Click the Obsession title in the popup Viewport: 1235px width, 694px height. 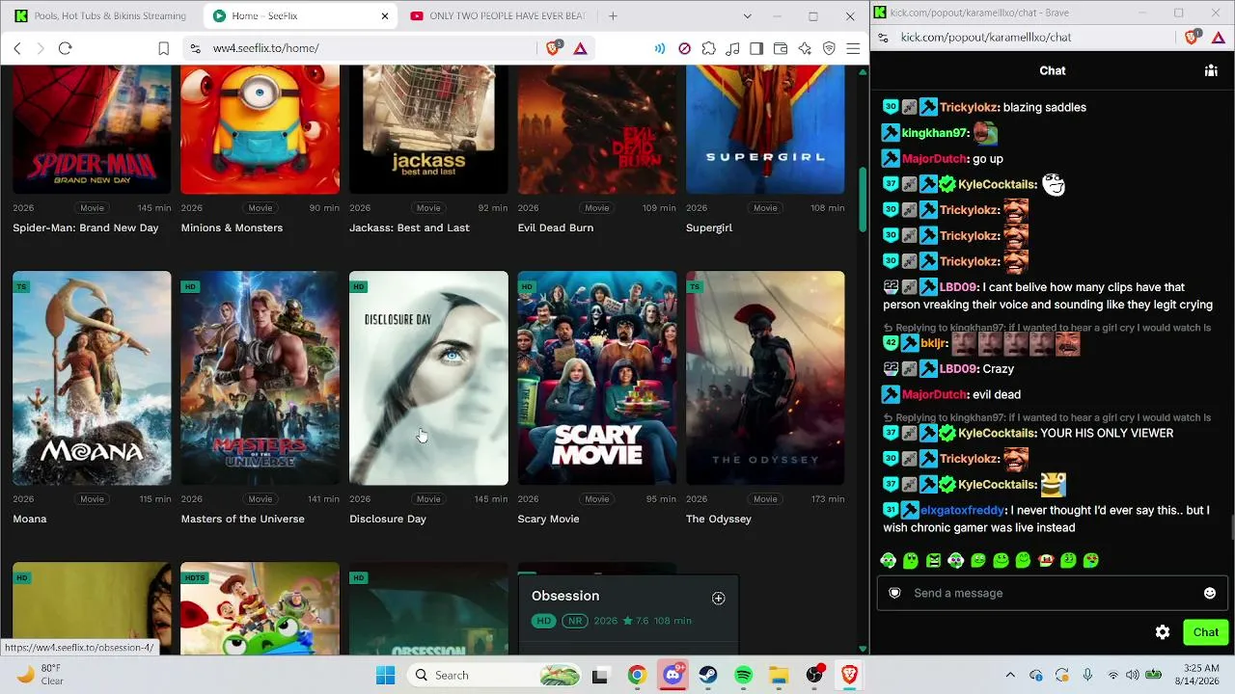pyautogui.click(x=565, y=596)
